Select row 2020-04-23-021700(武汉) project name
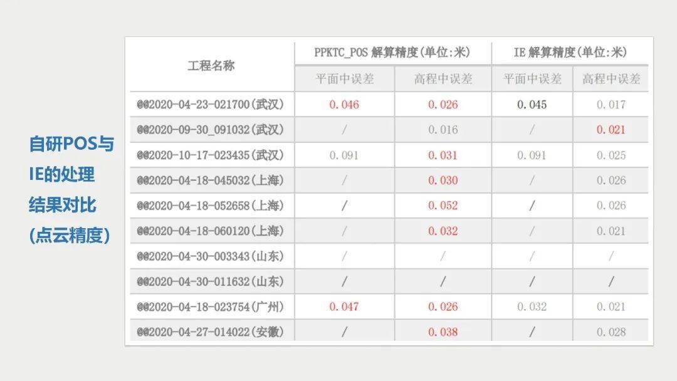 click(210, 105)
